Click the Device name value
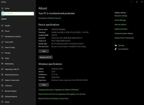Viewport: 144px width, 105px height. tap(58, 29)
